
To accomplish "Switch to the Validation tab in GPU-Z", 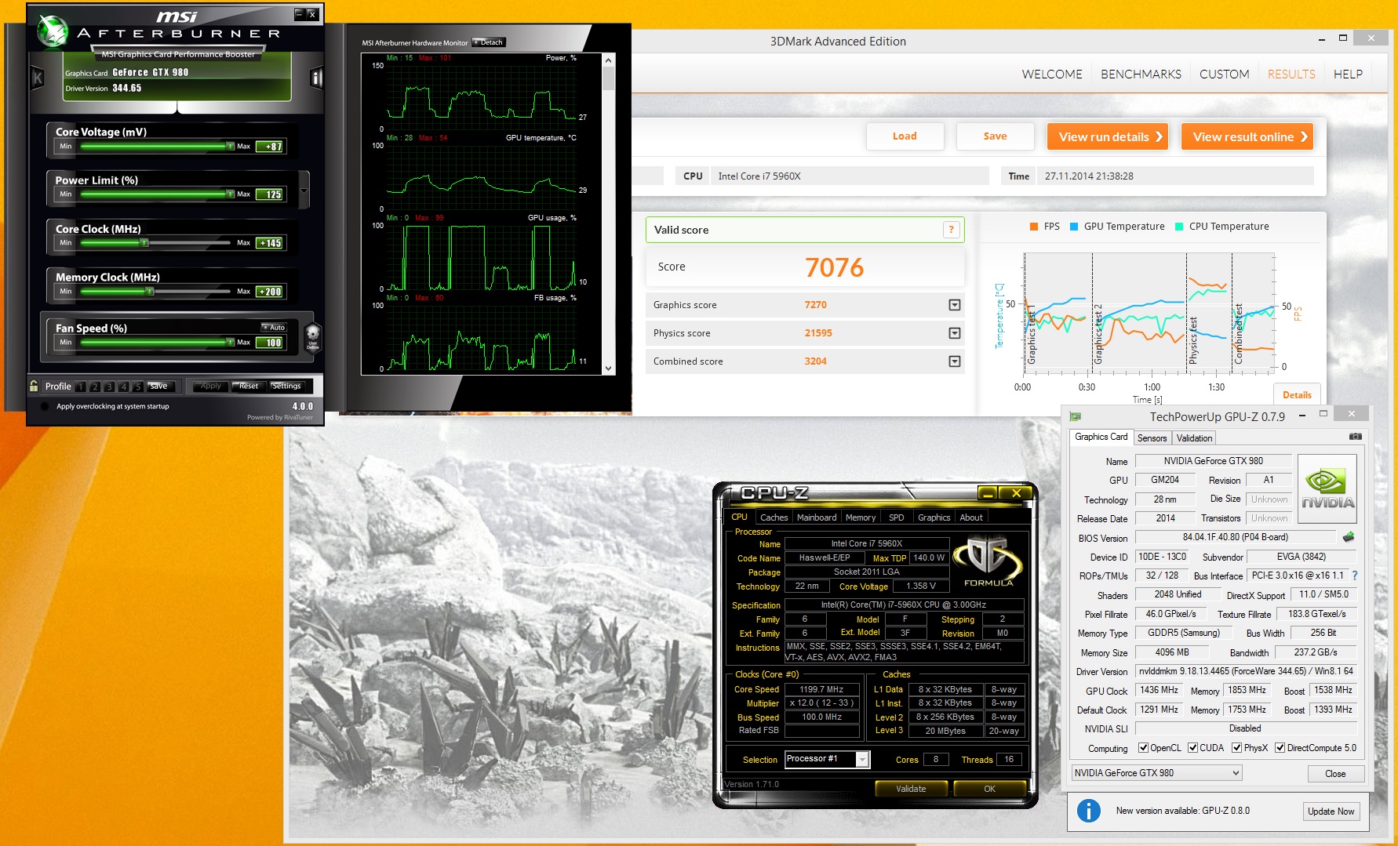I will (1194, 438).
